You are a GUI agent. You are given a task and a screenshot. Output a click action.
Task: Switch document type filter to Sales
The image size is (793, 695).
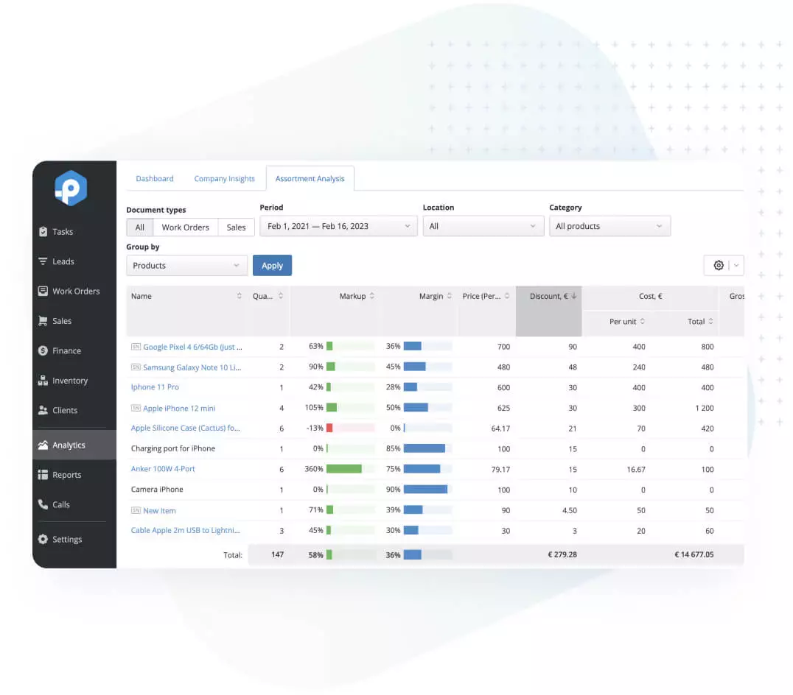tap(236, 227)
